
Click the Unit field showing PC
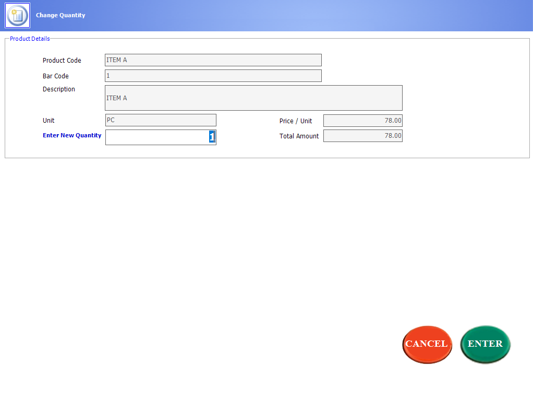(x=161, y=120)
